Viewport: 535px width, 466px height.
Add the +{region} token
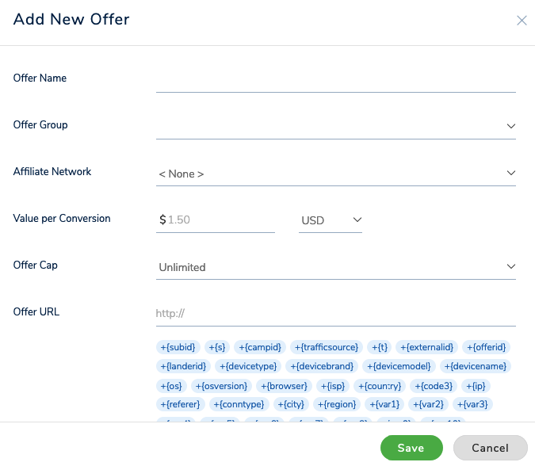[x=337, y=405]
